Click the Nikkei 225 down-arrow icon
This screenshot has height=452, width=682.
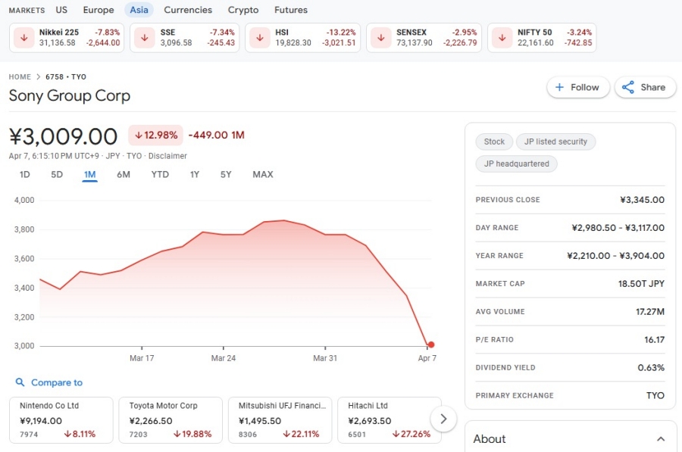click(24, 38)
